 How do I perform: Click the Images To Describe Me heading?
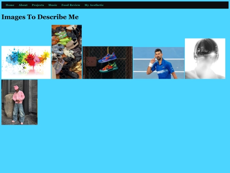click(40, 17)
